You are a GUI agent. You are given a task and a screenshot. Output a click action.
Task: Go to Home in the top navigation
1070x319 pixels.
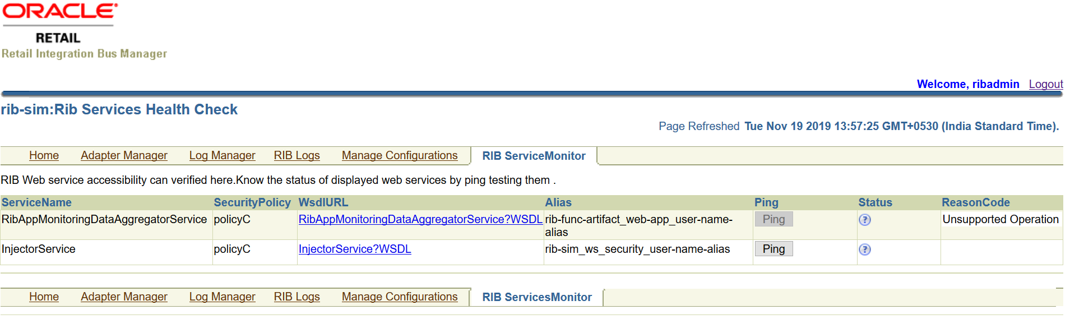[x=44, y=155]
